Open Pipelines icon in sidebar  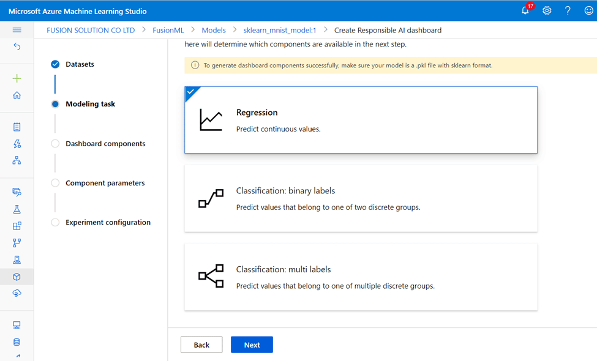click(x=17, y=243)
